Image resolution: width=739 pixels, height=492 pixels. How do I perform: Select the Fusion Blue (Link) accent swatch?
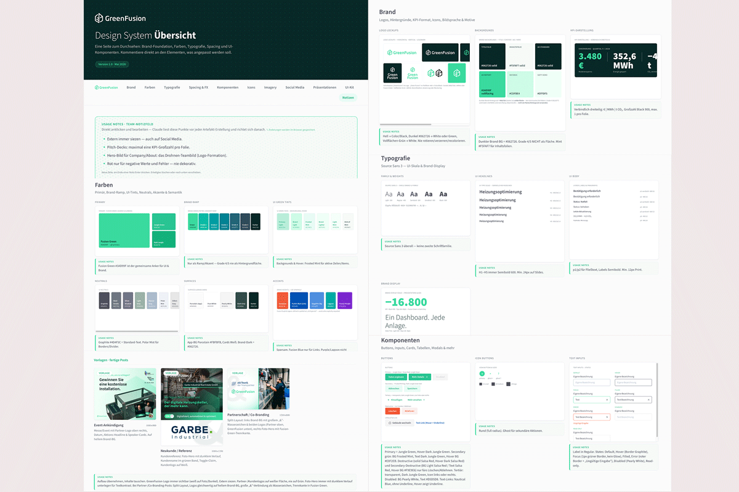click(299, 300)
